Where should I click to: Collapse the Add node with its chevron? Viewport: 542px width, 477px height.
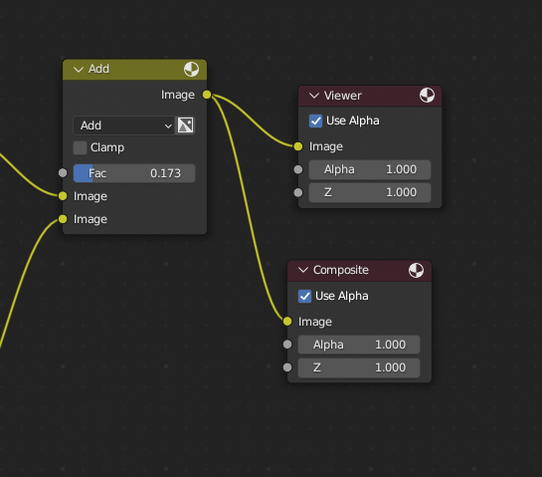(79, 70)
